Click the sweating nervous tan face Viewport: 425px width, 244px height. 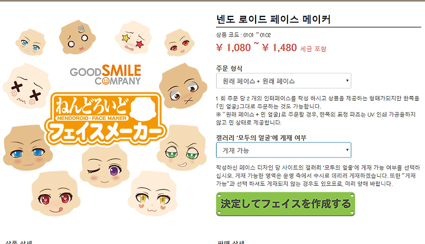[77, 37]
